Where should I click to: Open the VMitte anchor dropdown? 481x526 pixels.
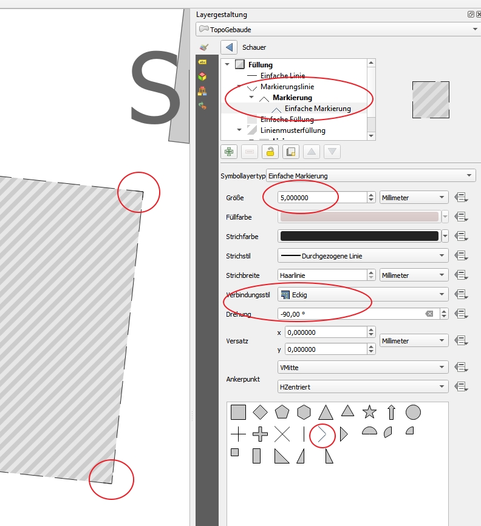point(363,367)
